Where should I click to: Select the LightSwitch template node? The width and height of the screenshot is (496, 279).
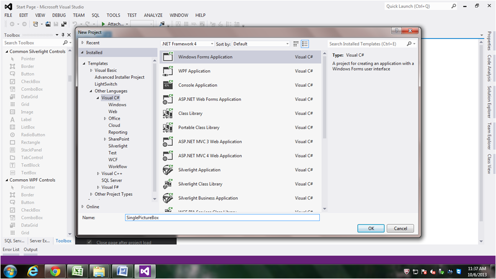[106, 84]
